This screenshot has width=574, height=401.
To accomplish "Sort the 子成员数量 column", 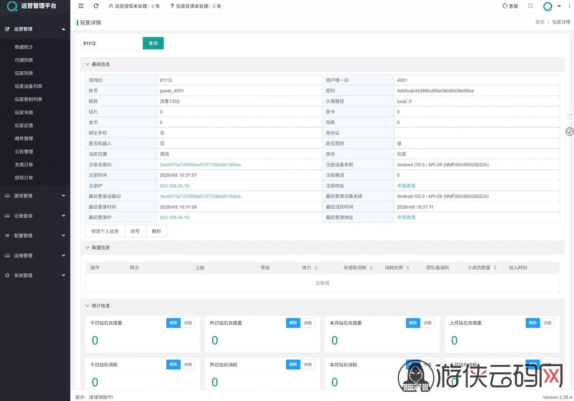I will click(x=495, y=268).
